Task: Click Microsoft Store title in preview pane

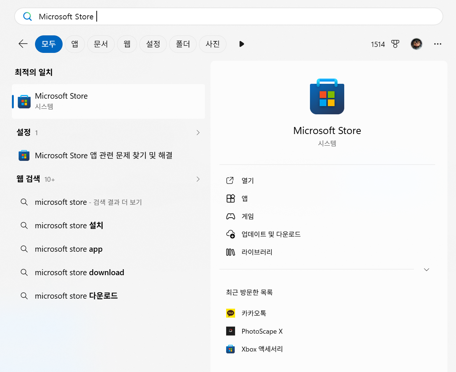Action: tap(327, 130)
